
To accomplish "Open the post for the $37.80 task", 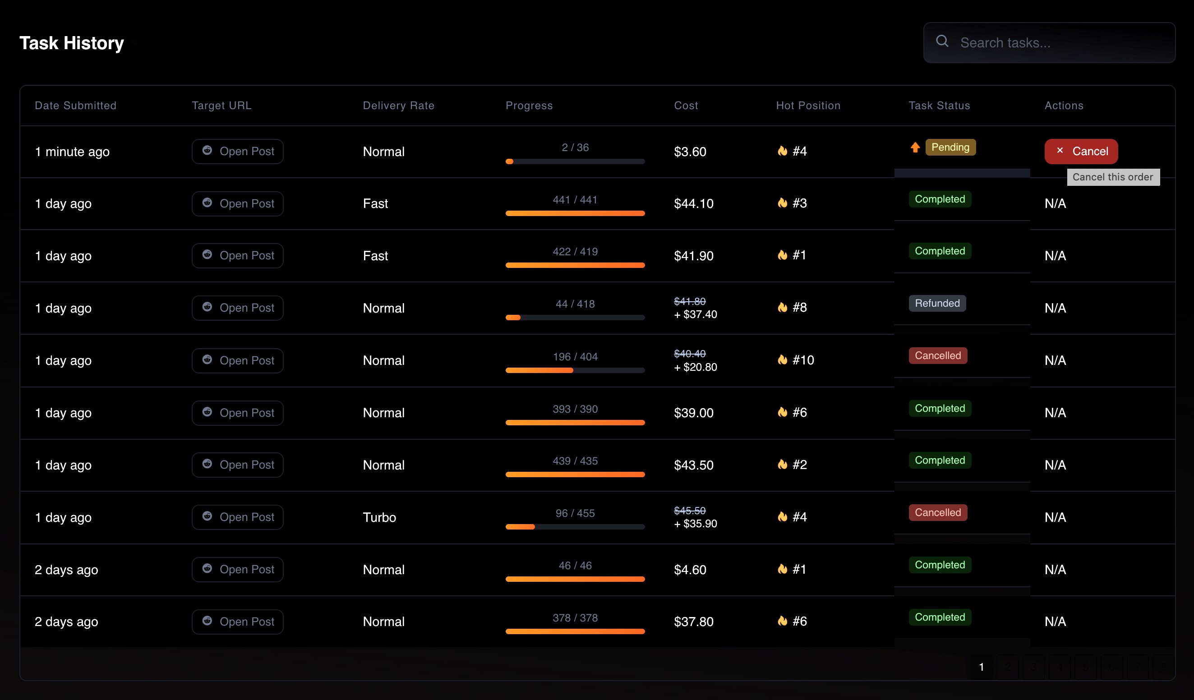I will pyautogui.click(x=237, y=622).
